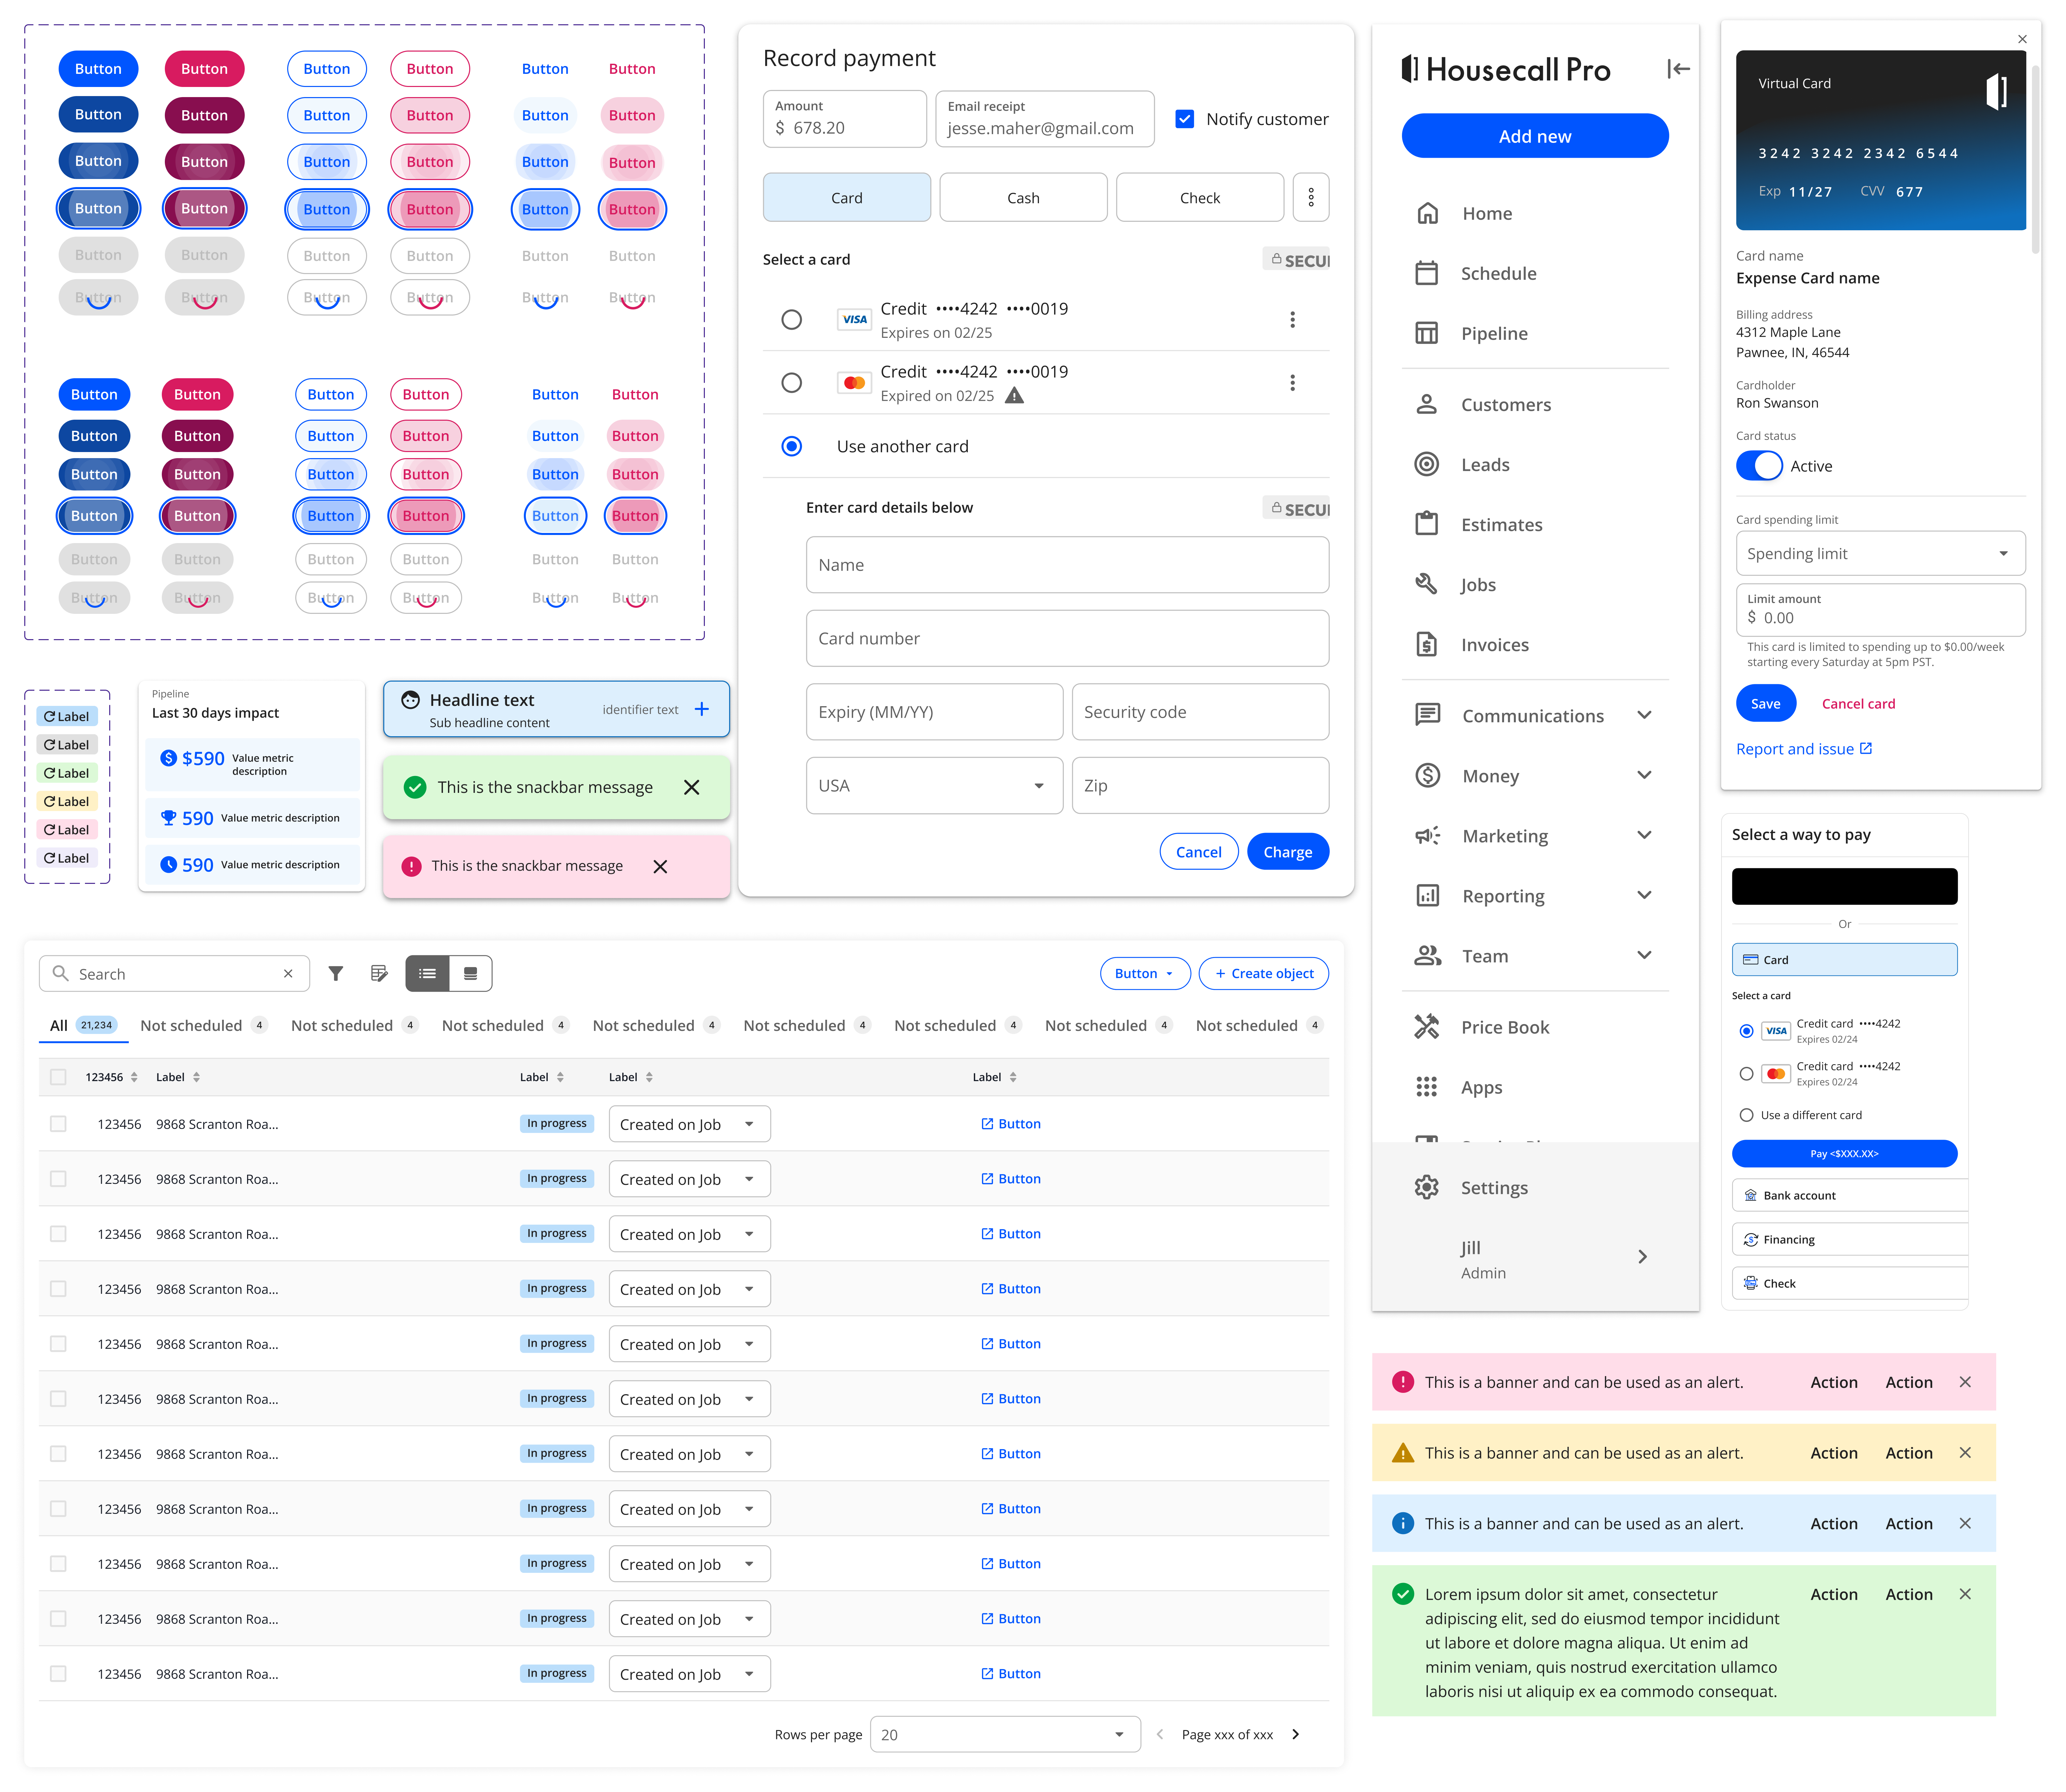The image size is (2066, 1792).
Task: Uncheck the Notify customer checkbox
Action: pyautogui.click(x=1185, y=119)
